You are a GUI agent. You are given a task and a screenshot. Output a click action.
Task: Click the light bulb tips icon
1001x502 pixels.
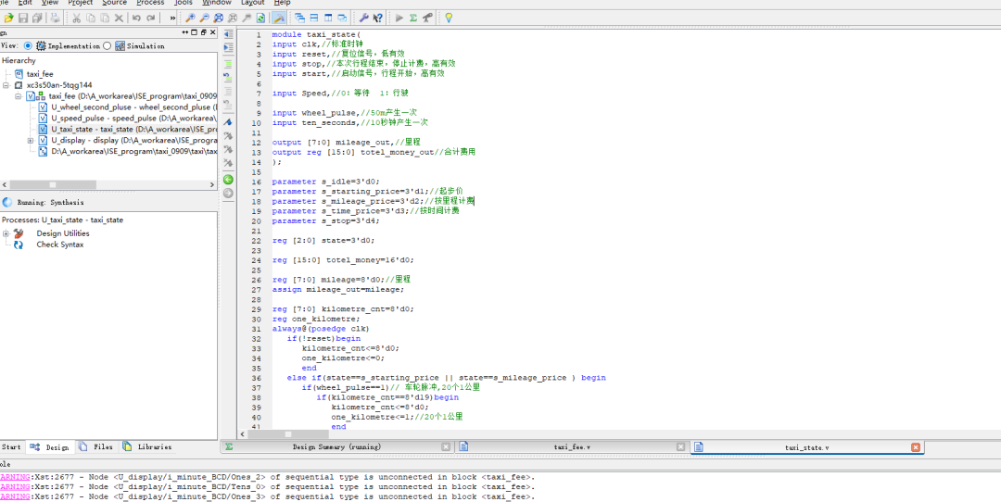(x=449, y=18)
